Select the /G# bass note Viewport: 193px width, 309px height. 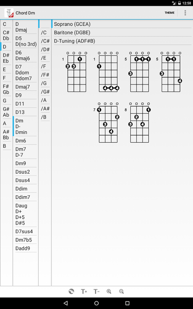45,92
